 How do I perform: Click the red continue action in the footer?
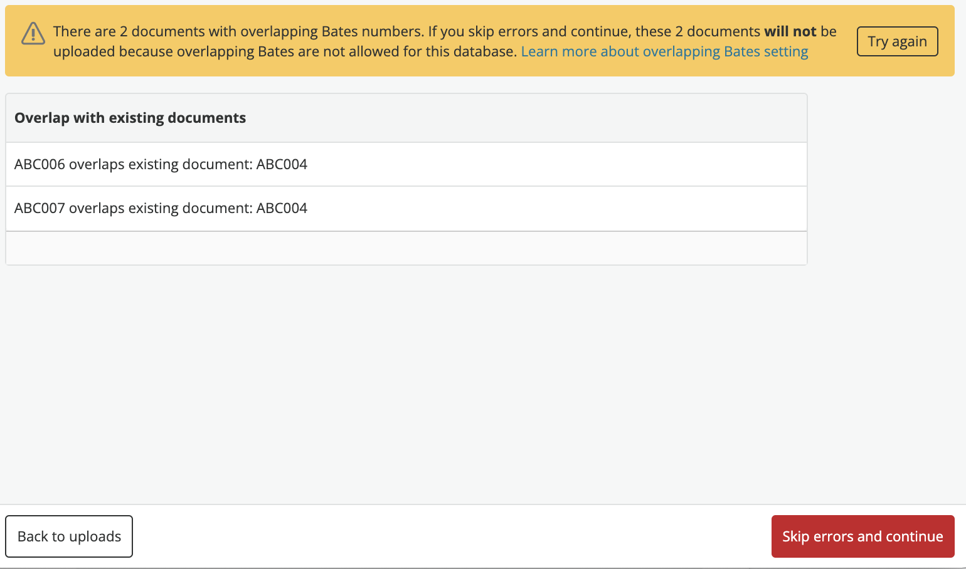click(863, 536)
